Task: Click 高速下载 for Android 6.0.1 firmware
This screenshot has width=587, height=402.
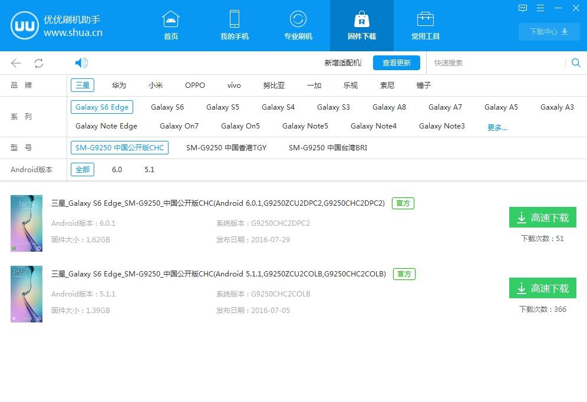Action: [542, 217]
